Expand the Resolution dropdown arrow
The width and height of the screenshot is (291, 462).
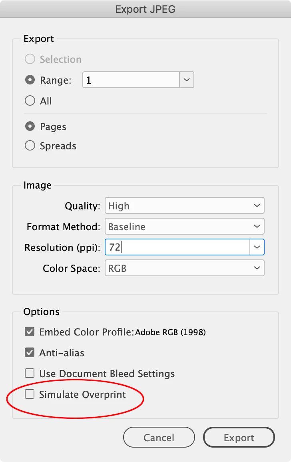257,247
